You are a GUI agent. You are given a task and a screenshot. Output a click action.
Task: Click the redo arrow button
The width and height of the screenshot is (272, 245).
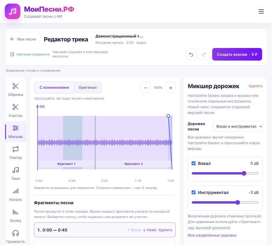(x=204, y=55)
